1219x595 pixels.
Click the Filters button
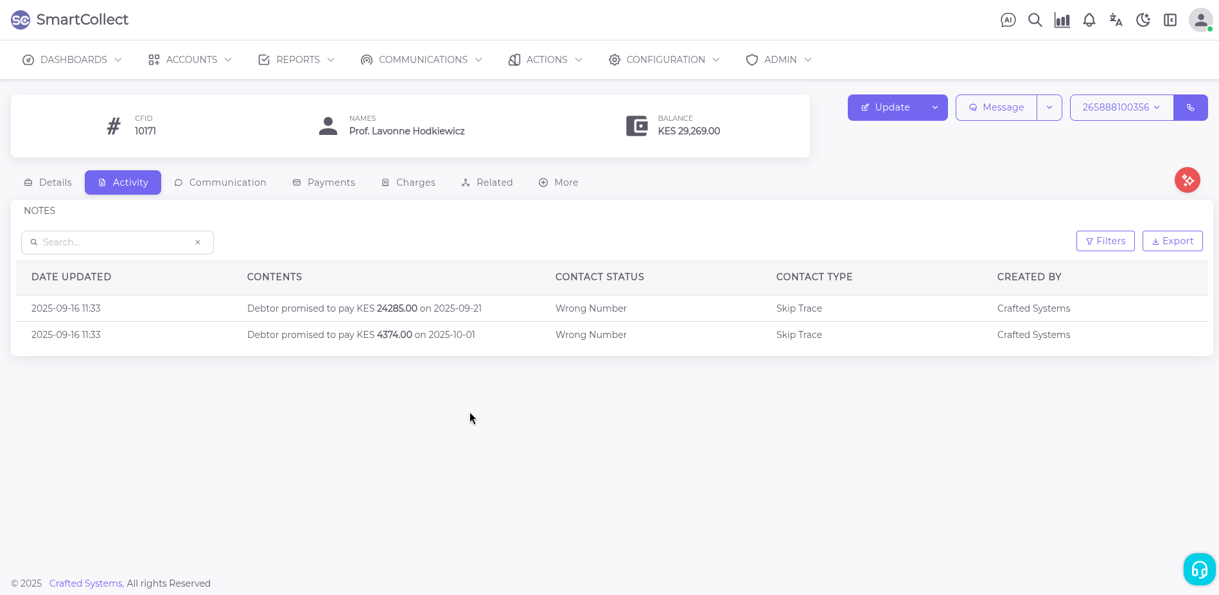pos(1105,241)
